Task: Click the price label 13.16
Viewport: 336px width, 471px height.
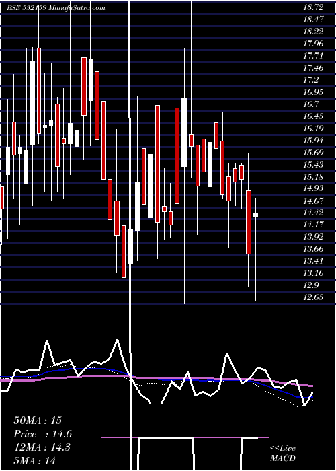Action: (x=314, y=273)
